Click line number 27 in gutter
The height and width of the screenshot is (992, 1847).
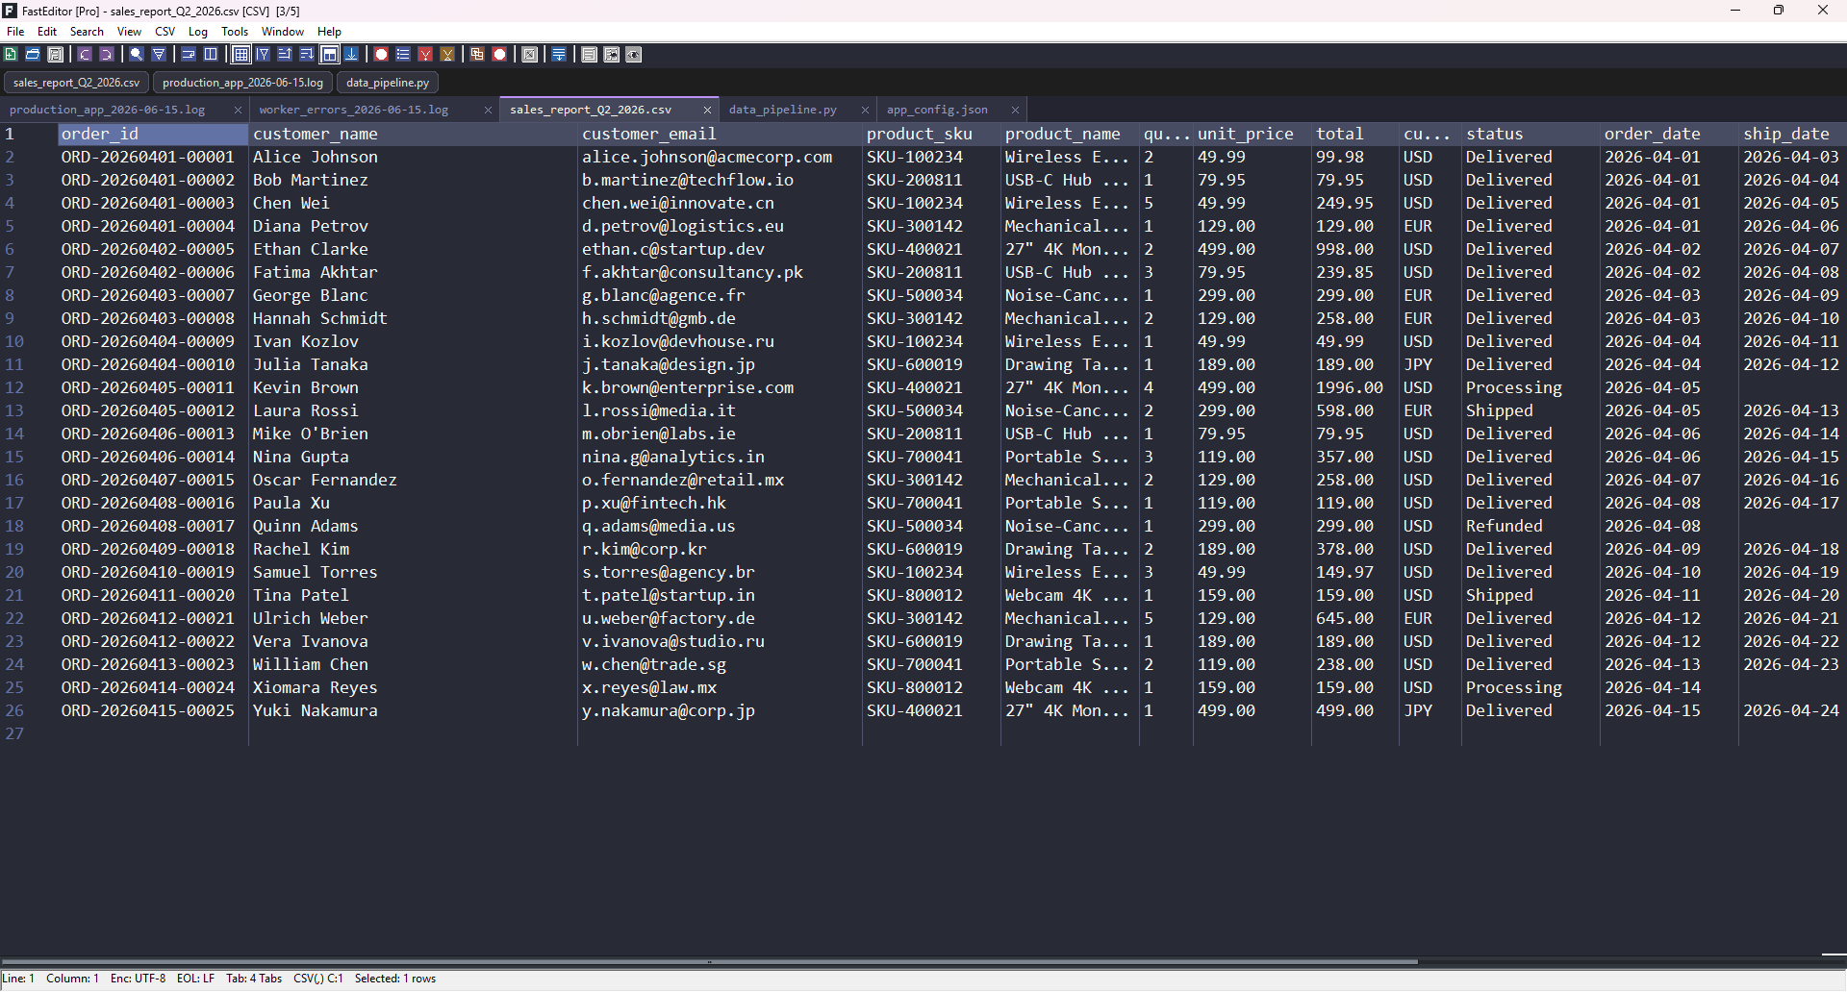(14, 733)
